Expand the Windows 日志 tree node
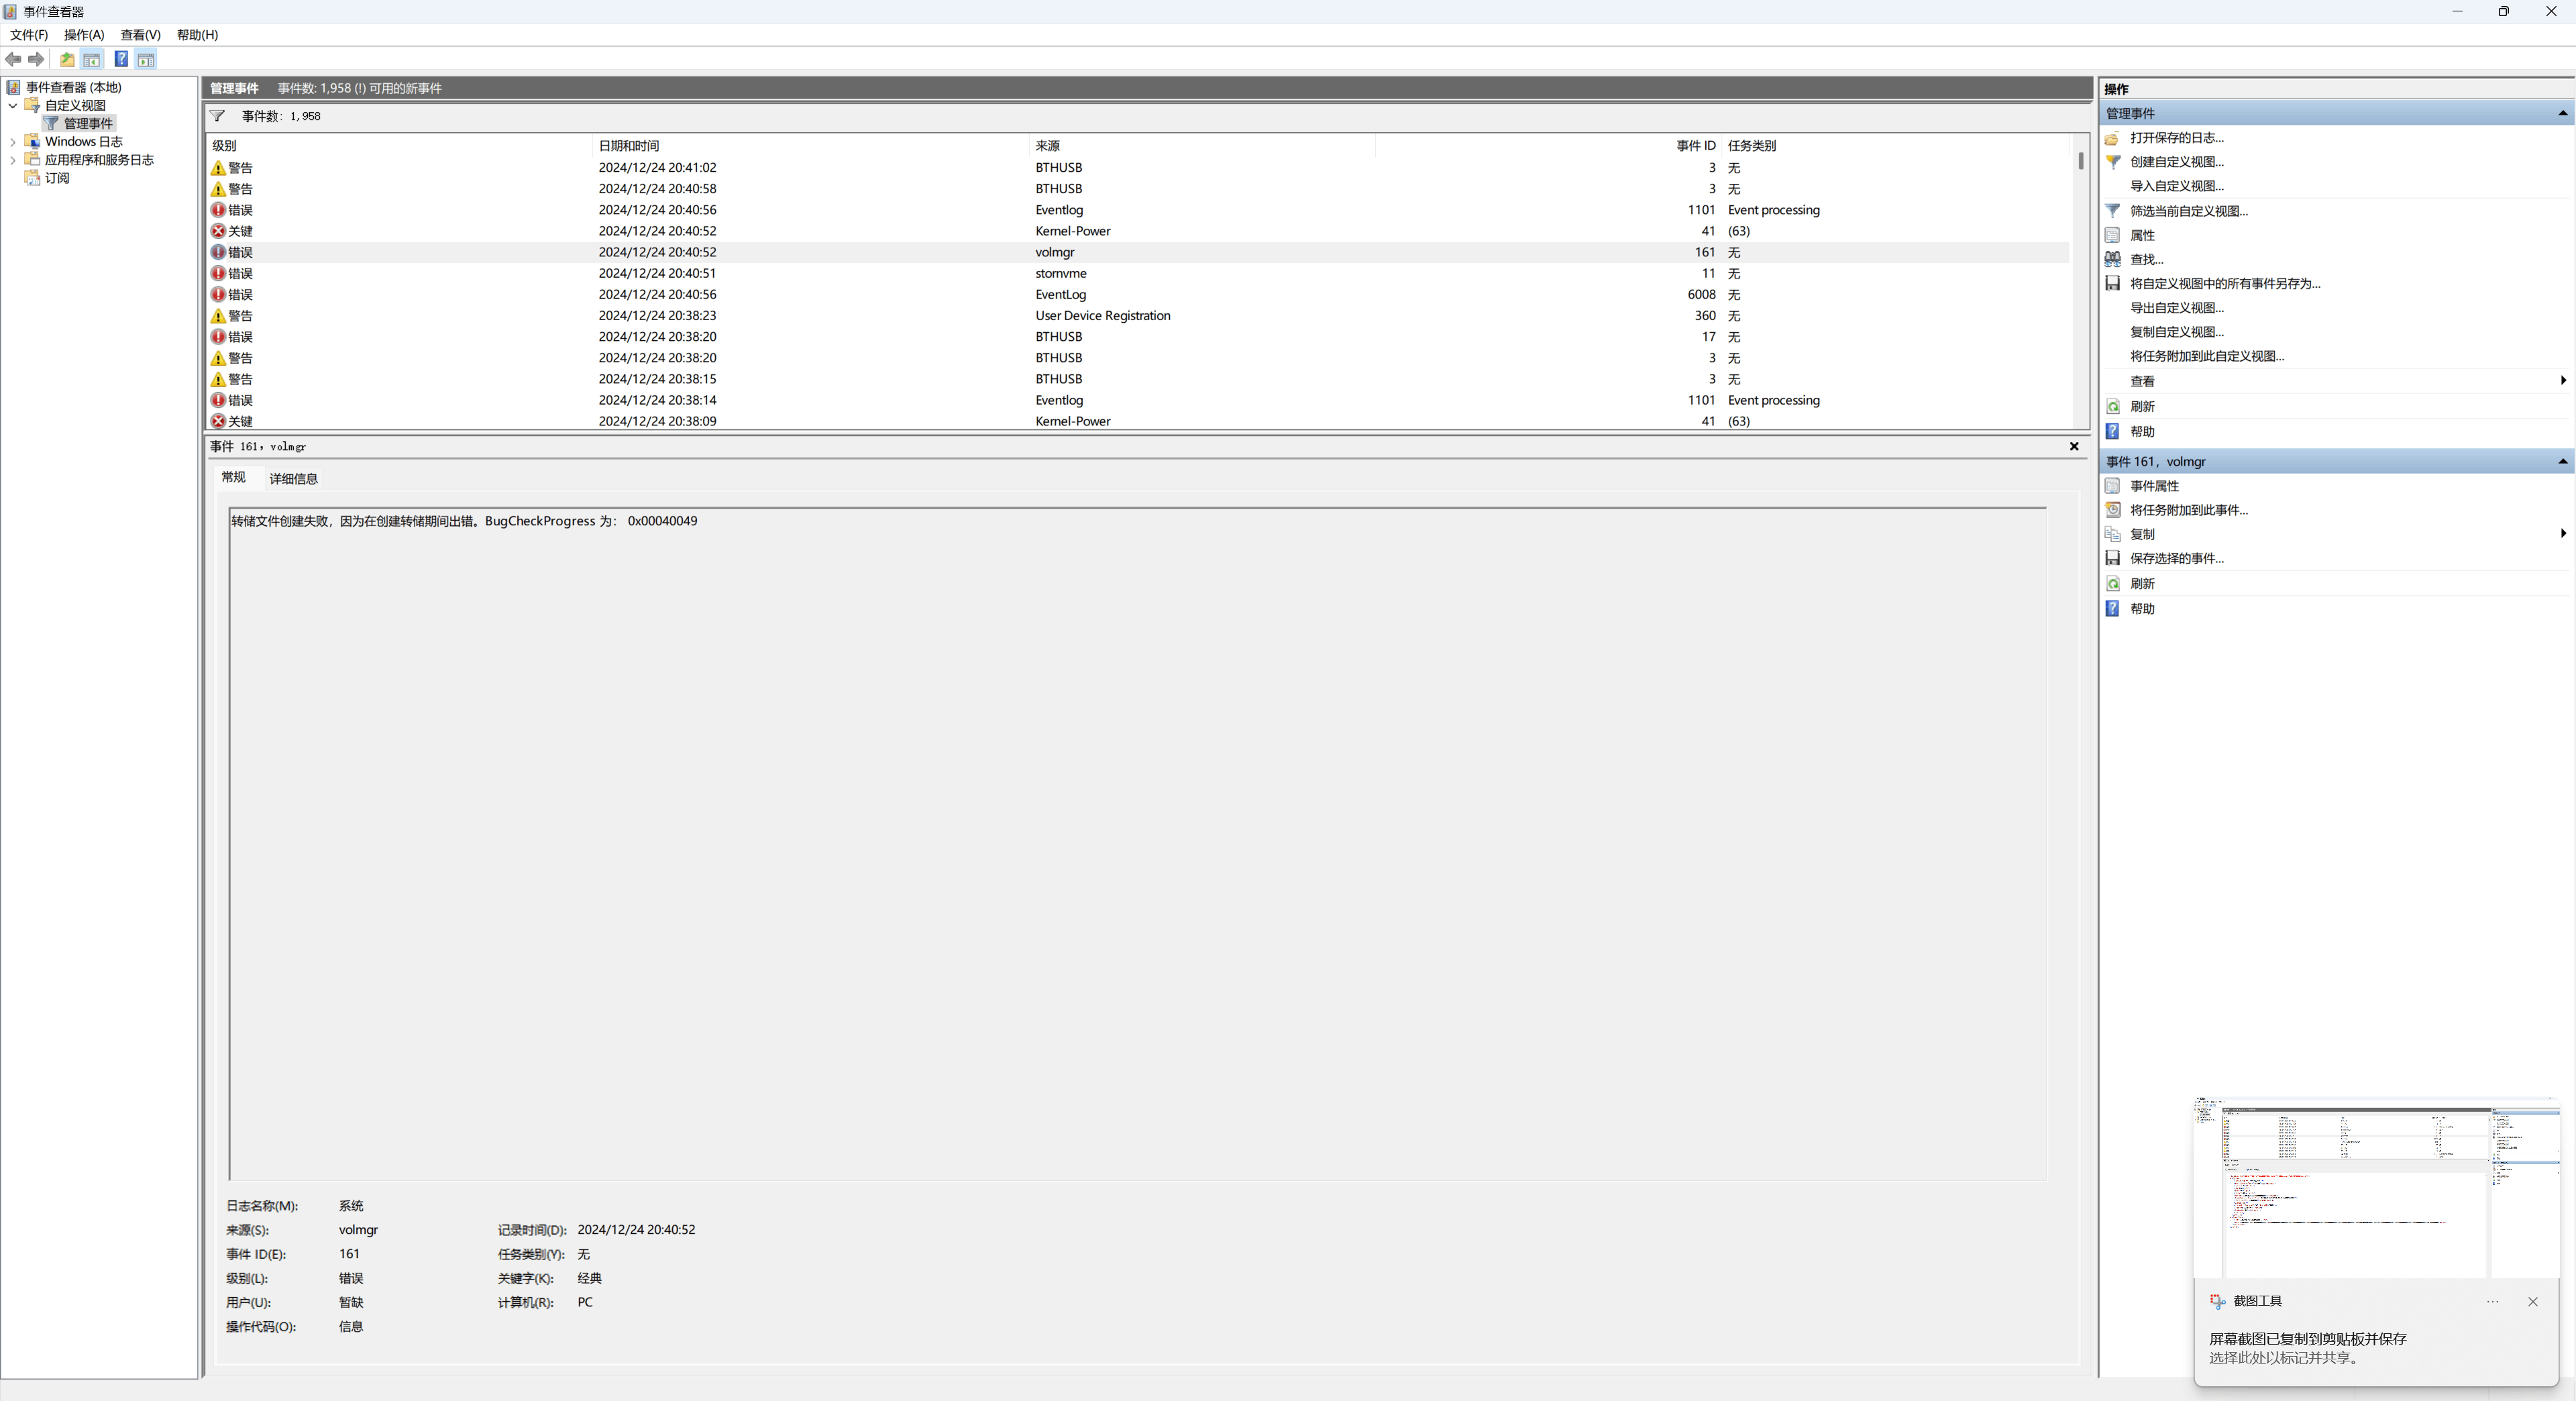The image size is (2576, 1401). pos(13,142)
